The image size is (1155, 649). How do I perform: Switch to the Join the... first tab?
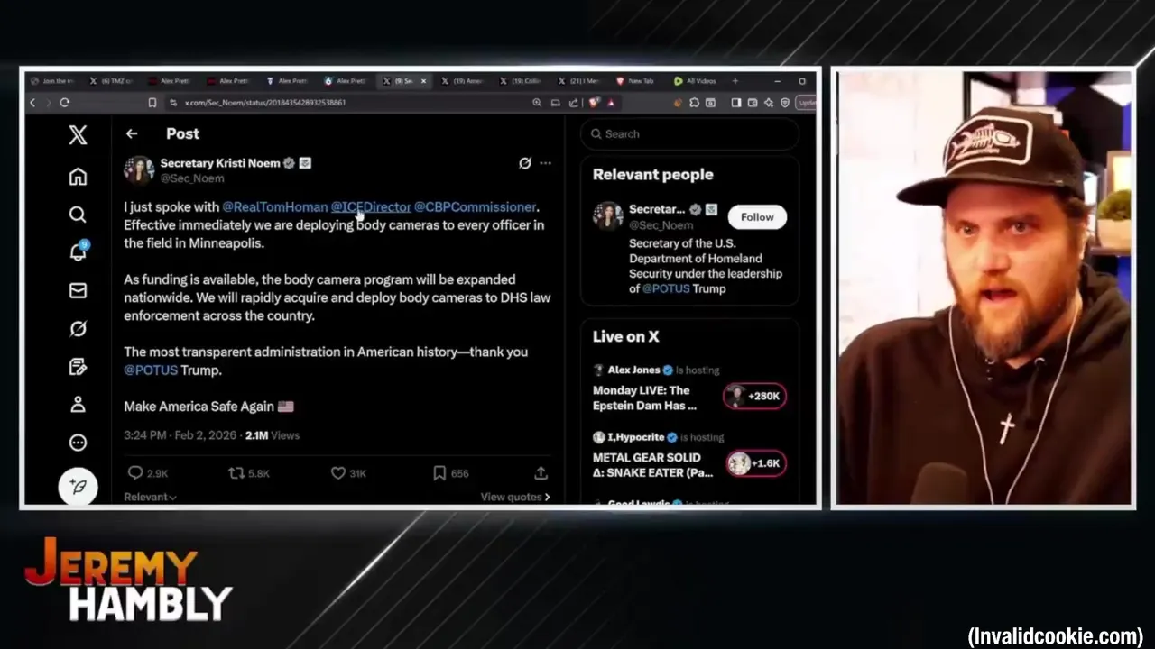53,81
